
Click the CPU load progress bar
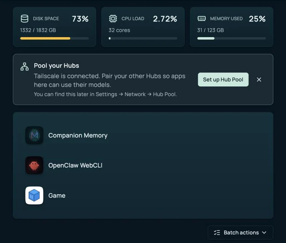pos(143,39)
